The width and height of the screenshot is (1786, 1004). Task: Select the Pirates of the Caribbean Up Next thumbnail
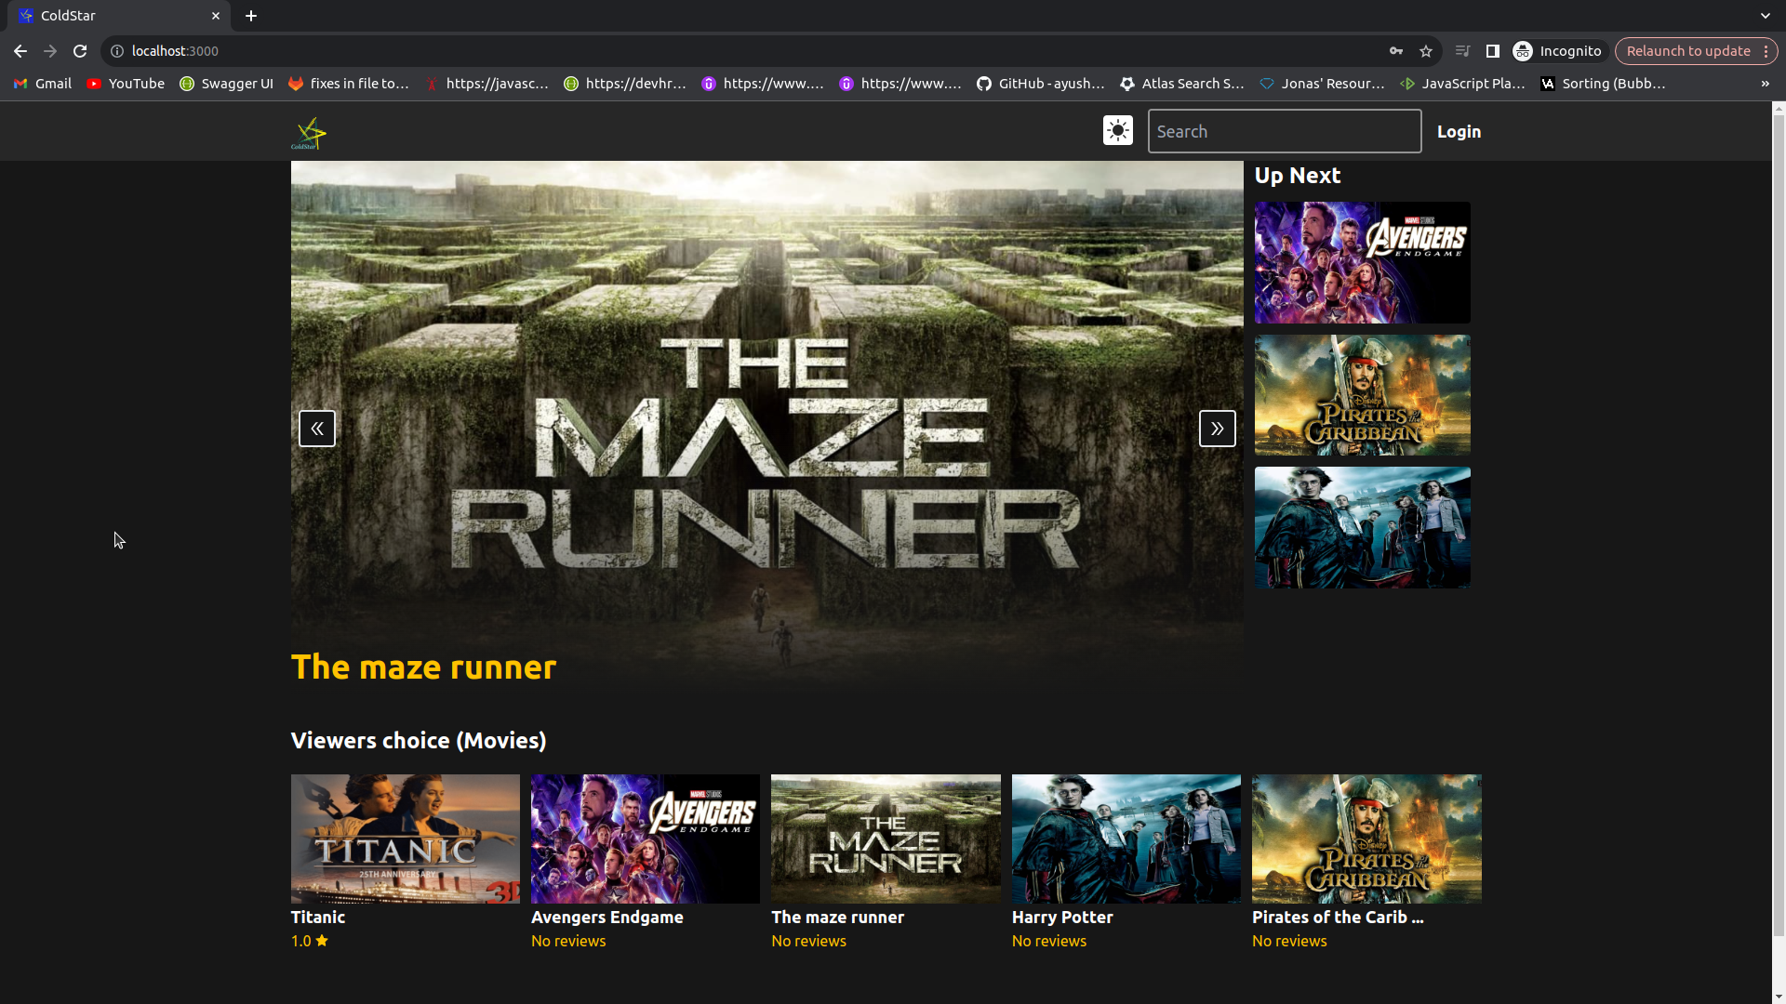pyautogui.click(x=1363, y=395)
